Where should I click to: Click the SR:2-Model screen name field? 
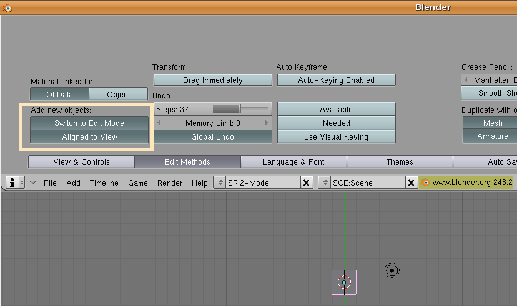coord(263,183)
